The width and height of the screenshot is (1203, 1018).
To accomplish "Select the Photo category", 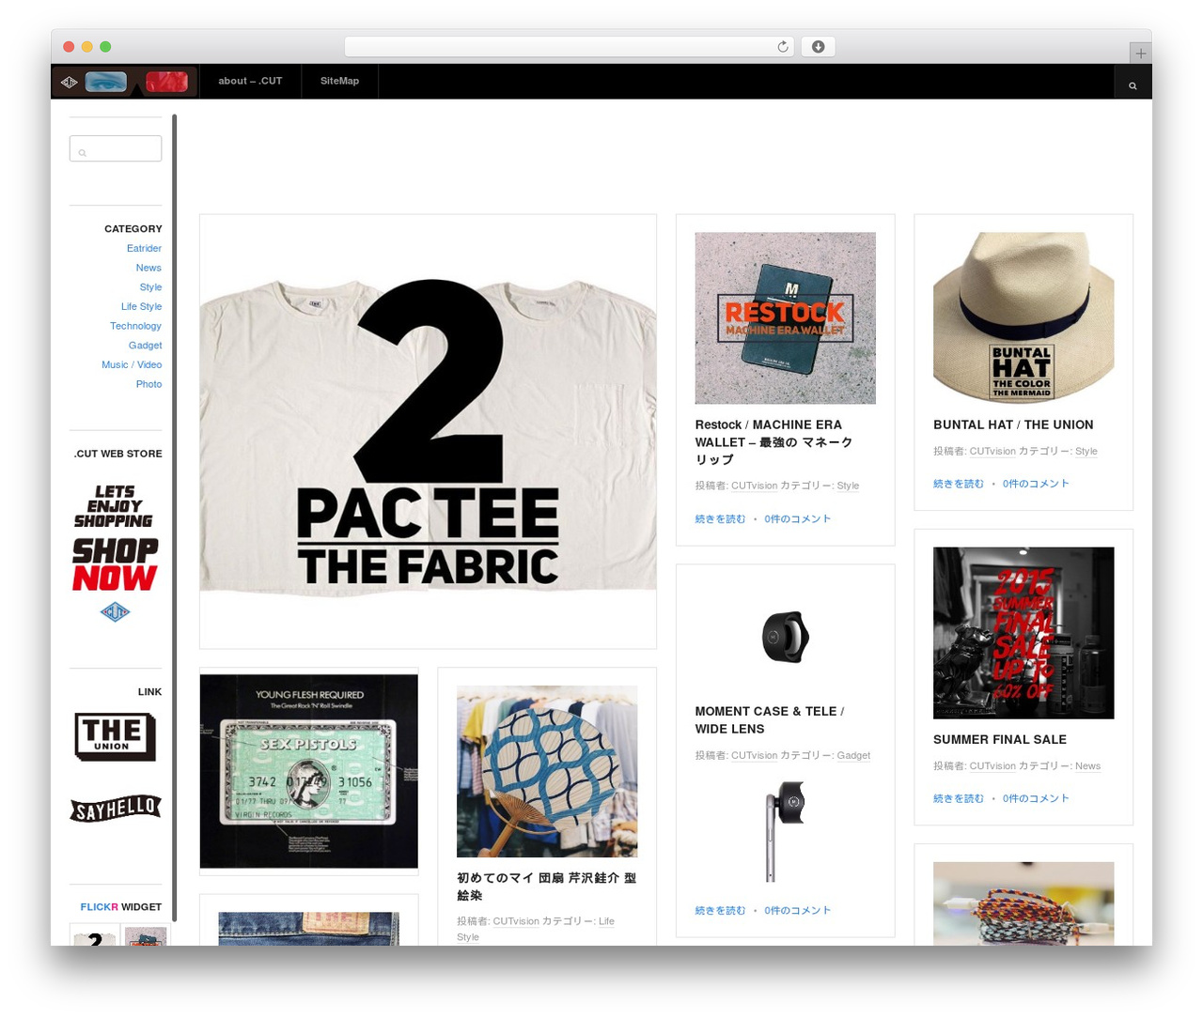I will pyautogui.click(x=148, y=384).
